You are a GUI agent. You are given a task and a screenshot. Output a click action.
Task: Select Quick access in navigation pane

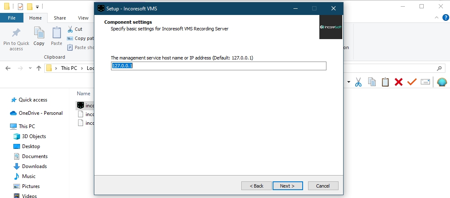(29, 100)
